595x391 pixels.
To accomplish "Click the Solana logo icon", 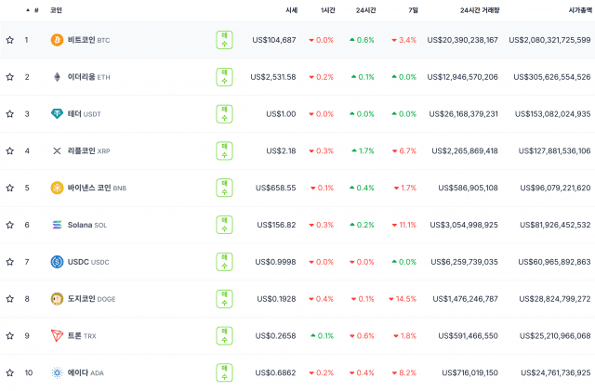I will (57, 225).
